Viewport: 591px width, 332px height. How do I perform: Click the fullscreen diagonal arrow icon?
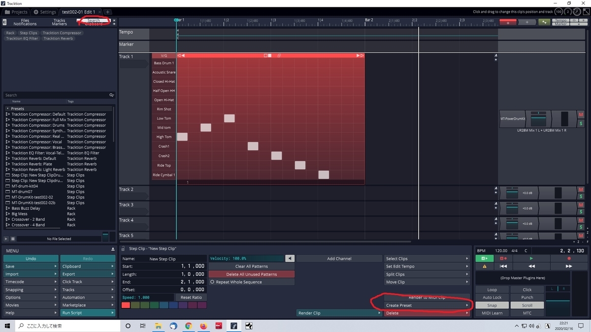(x=585, y=11)
